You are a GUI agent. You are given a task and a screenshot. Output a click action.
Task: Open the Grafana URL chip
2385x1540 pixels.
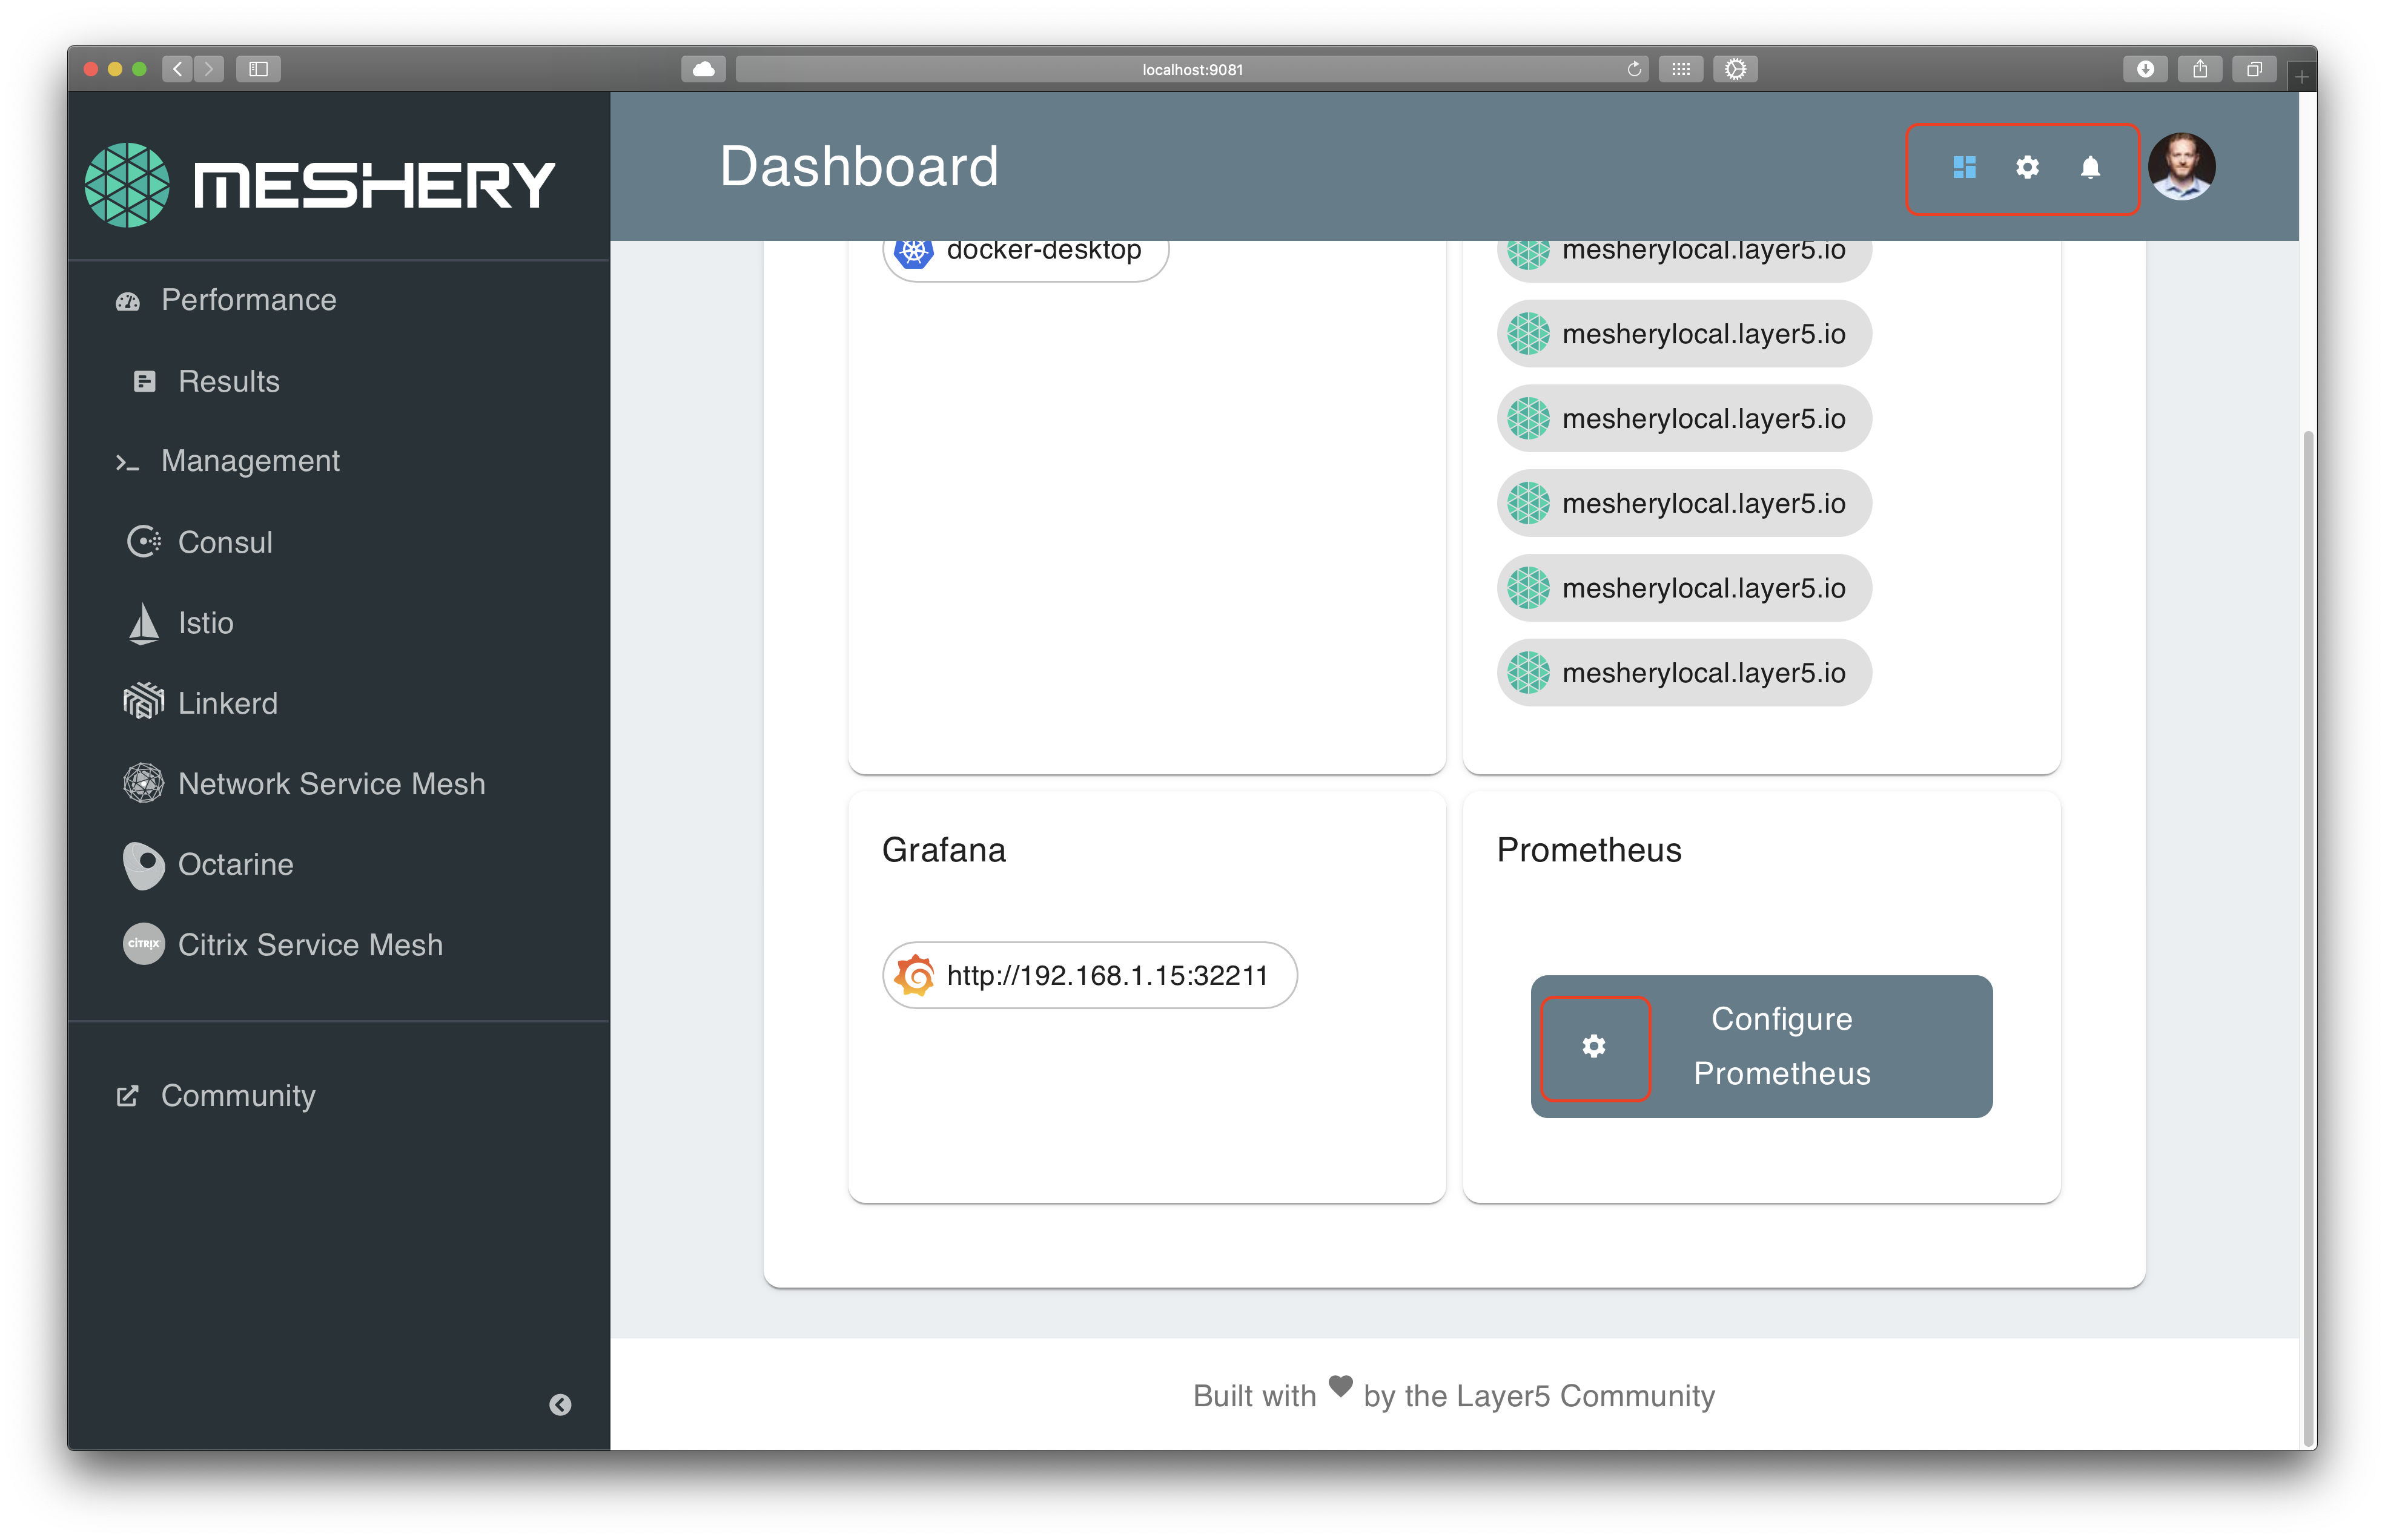1090,974
